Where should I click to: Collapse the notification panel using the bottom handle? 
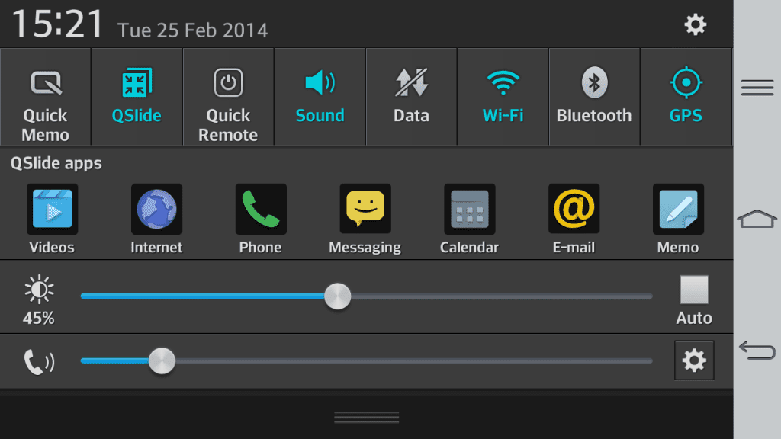point(366,416)
